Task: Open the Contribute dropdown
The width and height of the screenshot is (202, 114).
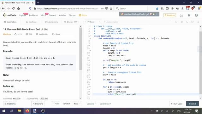Action: pos(105,104)
